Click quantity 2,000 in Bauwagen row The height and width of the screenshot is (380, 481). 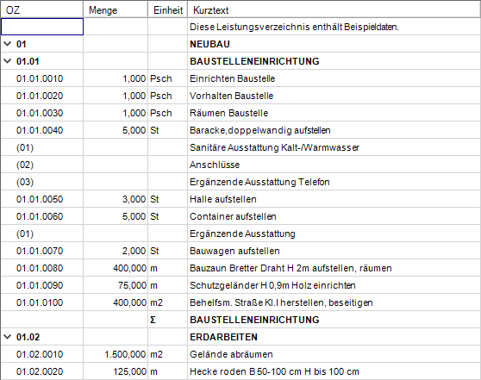tap(134, 251)
